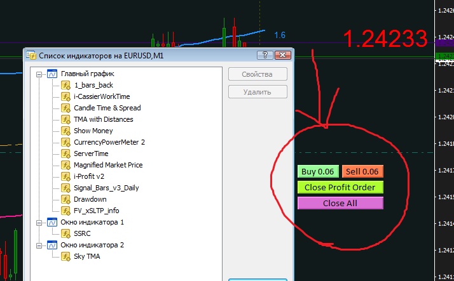Viewport: 454px width, 281px height.
Task: Select the i-Profit v2 indicator
Action: tap(89, 176)
